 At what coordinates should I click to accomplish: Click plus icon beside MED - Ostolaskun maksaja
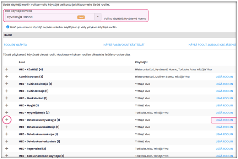7,134
